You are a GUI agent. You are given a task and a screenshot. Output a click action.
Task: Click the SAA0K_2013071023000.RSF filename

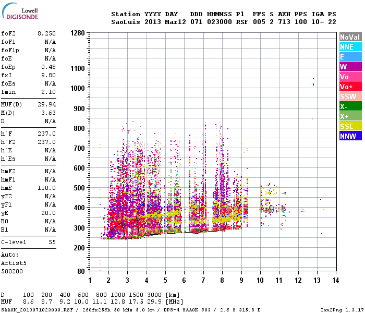point(37,310)
